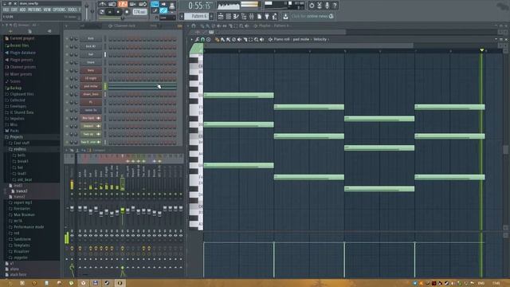The height and width of the screenshot is (287, 510).
Task: Show the channel rack via toolbar icon
Action: 229,16
